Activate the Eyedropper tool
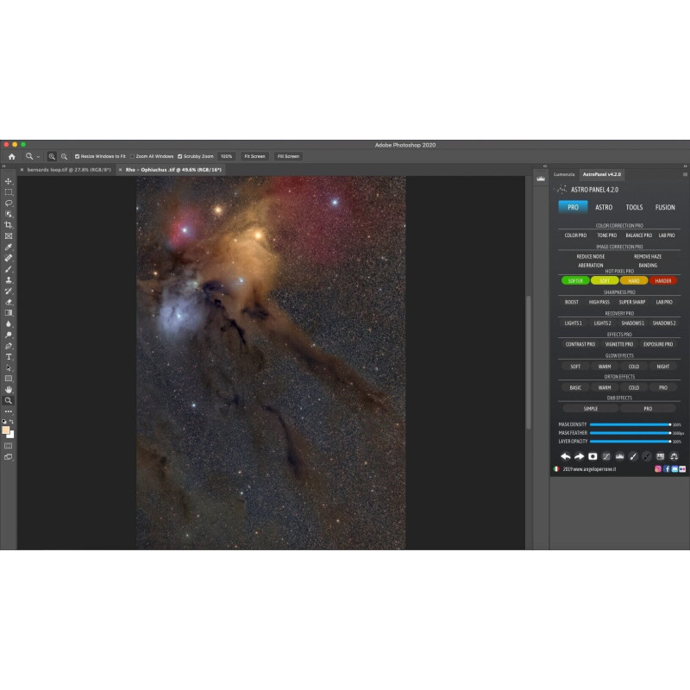 pyautogui.click(x=9, y=247)
